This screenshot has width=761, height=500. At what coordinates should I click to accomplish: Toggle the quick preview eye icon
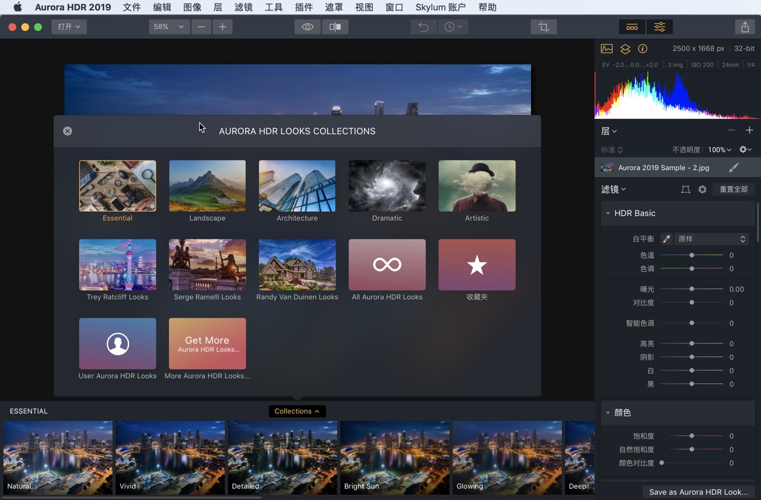[307, 27]
